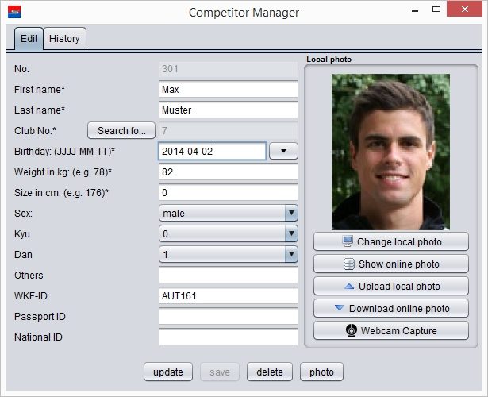Maximize the Competitor Manager window
The width and height of the screenshot is (488, 397).
[436, 9]
